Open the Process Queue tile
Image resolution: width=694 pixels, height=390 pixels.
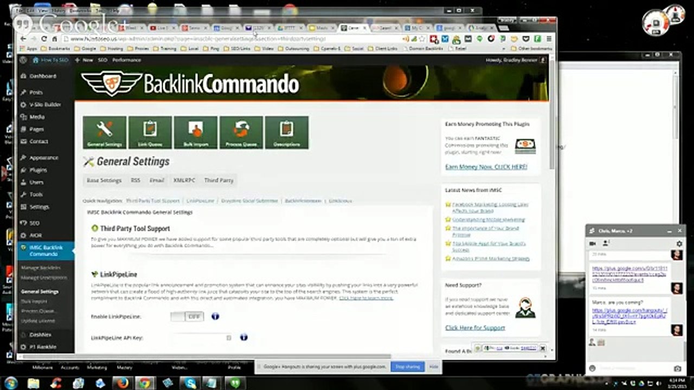(x=241, y=132)
